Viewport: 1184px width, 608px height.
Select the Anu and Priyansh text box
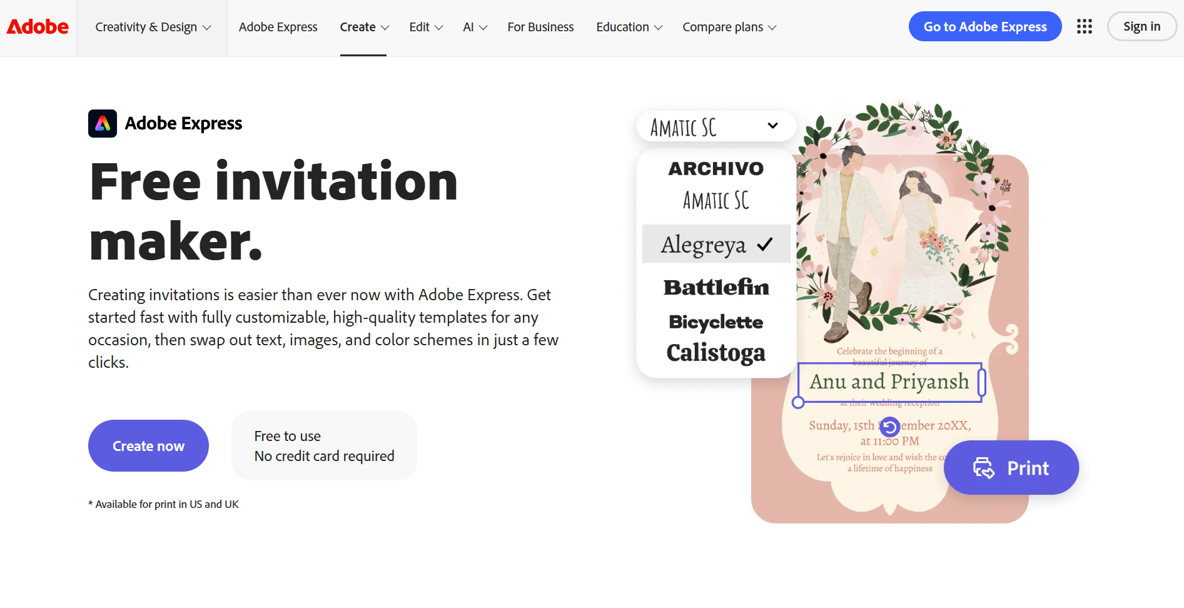[x=889, y=382]
